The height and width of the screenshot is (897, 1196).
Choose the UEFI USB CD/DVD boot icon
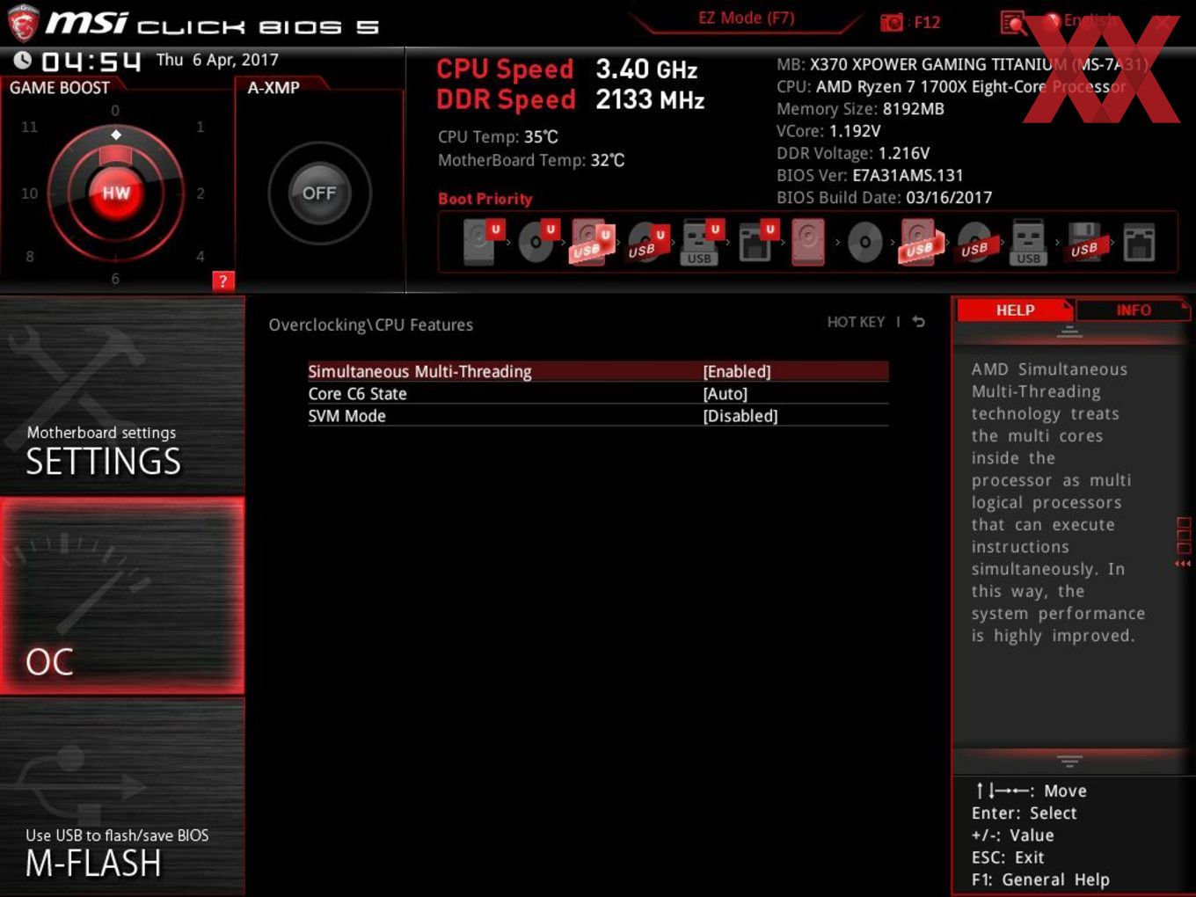click(646, 242)
